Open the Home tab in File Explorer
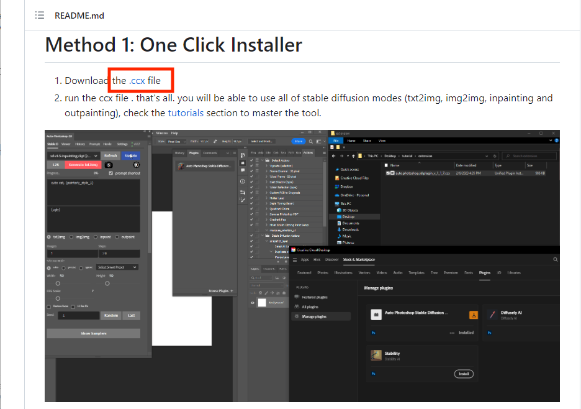Screen dimensions: 581x409 coord(351,140)
